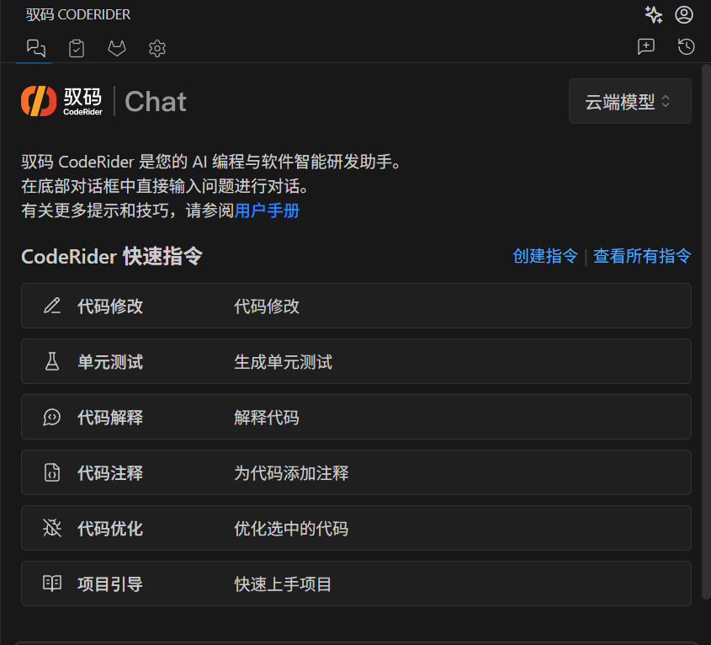Run the 代码优化 quick command

point(356,528)
